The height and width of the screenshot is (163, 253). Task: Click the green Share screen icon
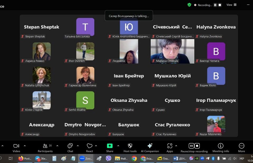[x=110, y=146]
